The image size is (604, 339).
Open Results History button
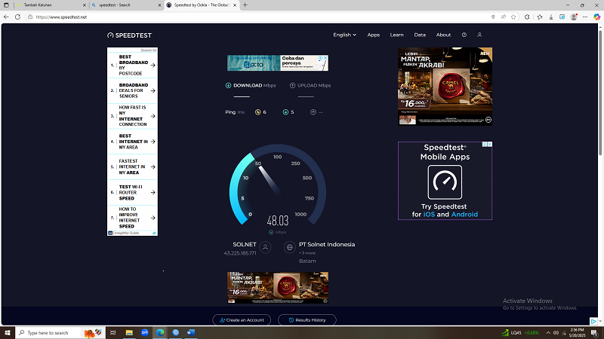[x=307, y=319]
